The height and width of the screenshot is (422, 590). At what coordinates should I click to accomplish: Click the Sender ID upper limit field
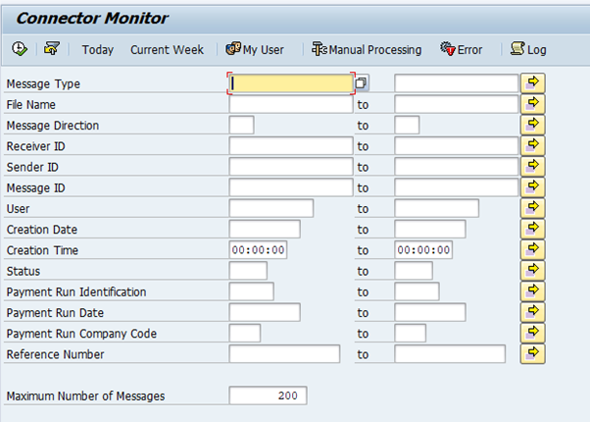[455, 167]
